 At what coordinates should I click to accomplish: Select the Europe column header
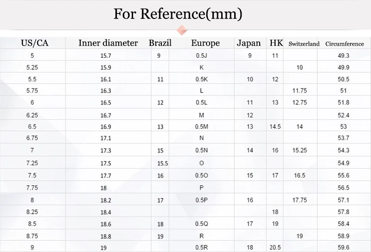pos(205,43)
